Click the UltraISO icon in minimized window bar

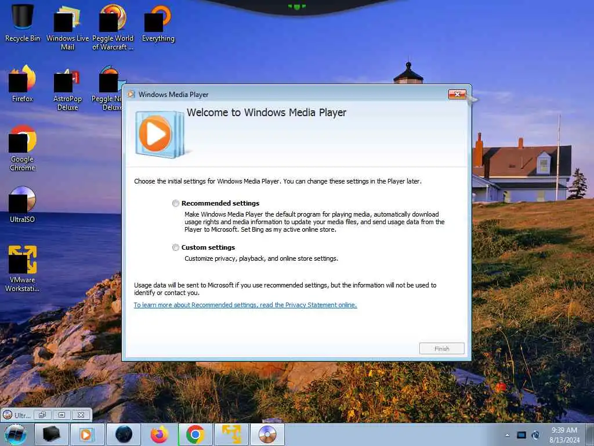[x=7, y=415]
